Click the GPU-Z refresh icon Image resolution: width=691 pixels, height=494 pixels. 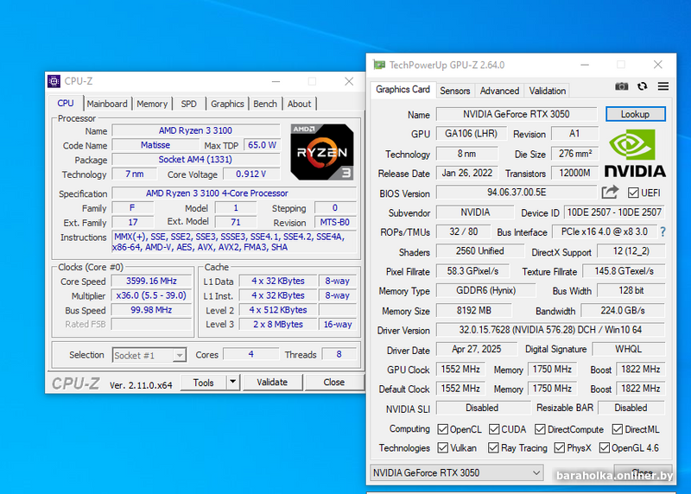pyautogui.click(x=642, y=86)
